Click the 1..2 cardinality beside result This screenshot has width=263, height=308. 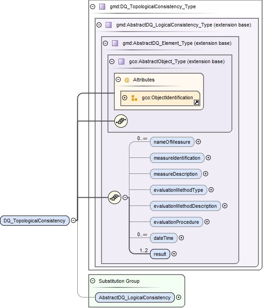[144, 250]
